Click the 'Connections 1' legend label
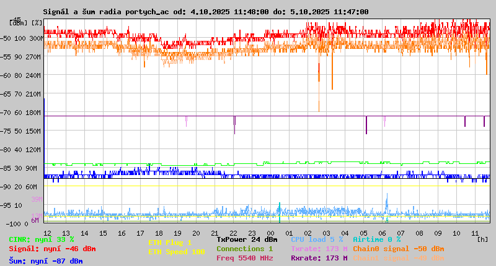 (x=244, y=249)
